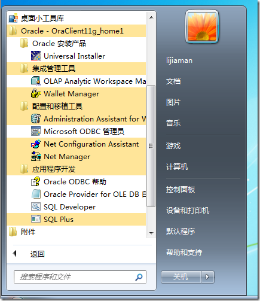This screenshot has width=260, height=301.
Task: Click 返回 to go back
Action: point(37,254)
